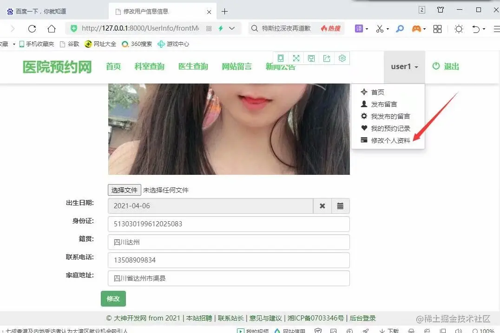Click the 医院预约网 site logo
The image size is (500, 333).
pos(58,67)
